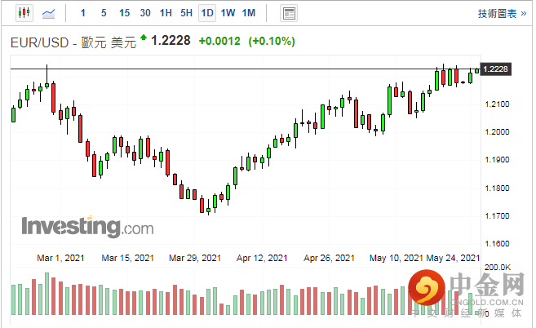
Task: Click the green up-arrow price indicator
Action: pos(144,38)
